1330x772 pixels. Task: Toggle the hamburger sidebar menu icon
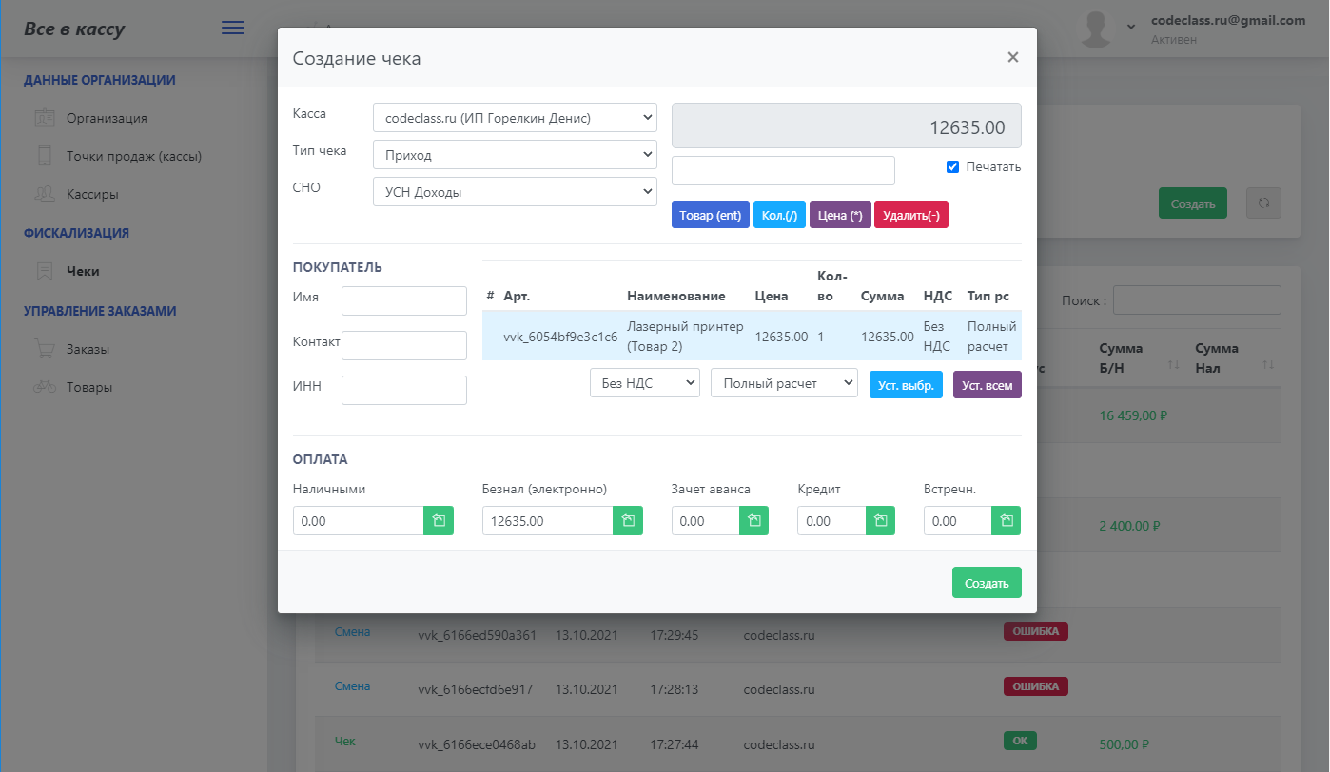pyautogui.click(x=233, y=29)
